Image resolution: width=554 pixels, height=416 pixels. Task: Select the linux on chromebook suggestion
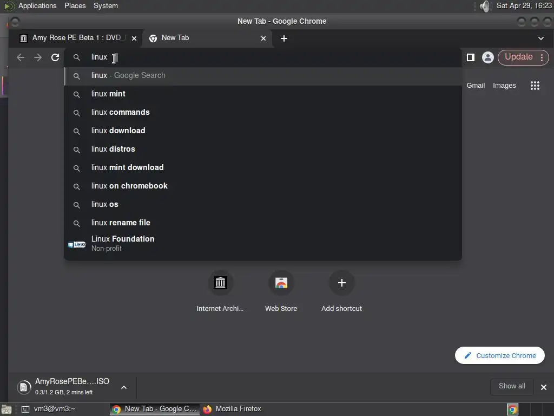click(x=263, y=186)
